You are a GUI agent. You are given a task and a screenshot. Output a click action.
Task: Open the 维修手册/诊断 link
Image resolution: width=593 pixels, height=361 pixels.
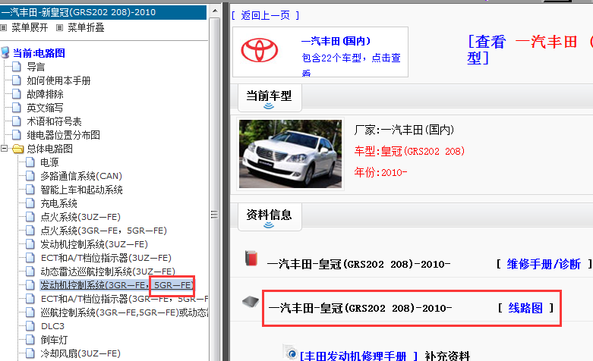[544, 264]
